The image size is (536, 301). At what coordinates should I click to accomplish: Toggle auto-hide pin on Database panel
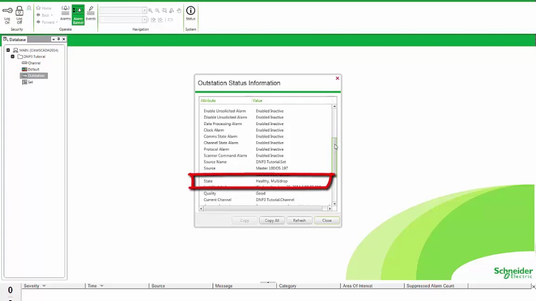coord(59,39)
